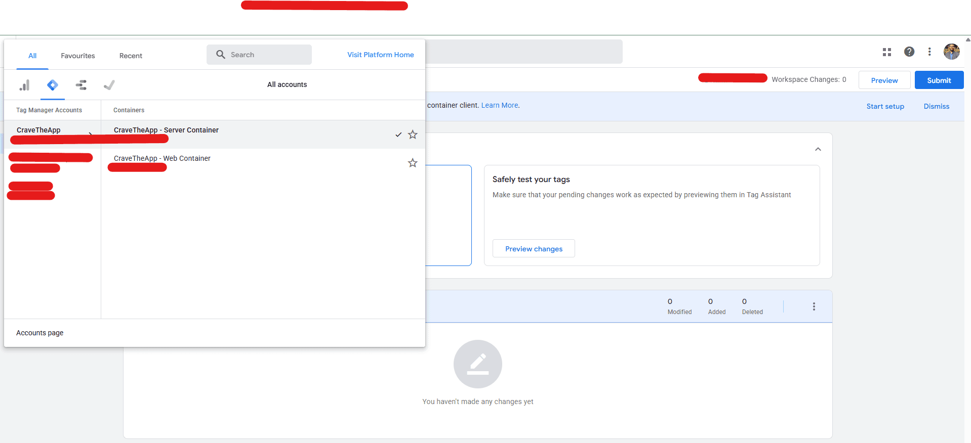
Task: Click the Added count
Action: 717,306
